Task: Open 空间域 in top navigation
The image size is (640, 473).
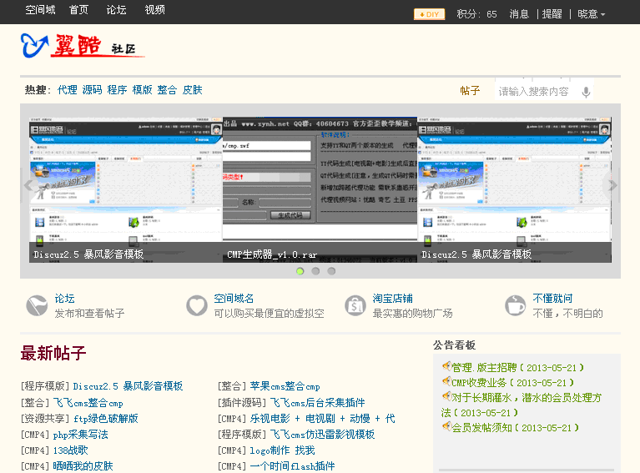Action: click(x=40, y=10)
